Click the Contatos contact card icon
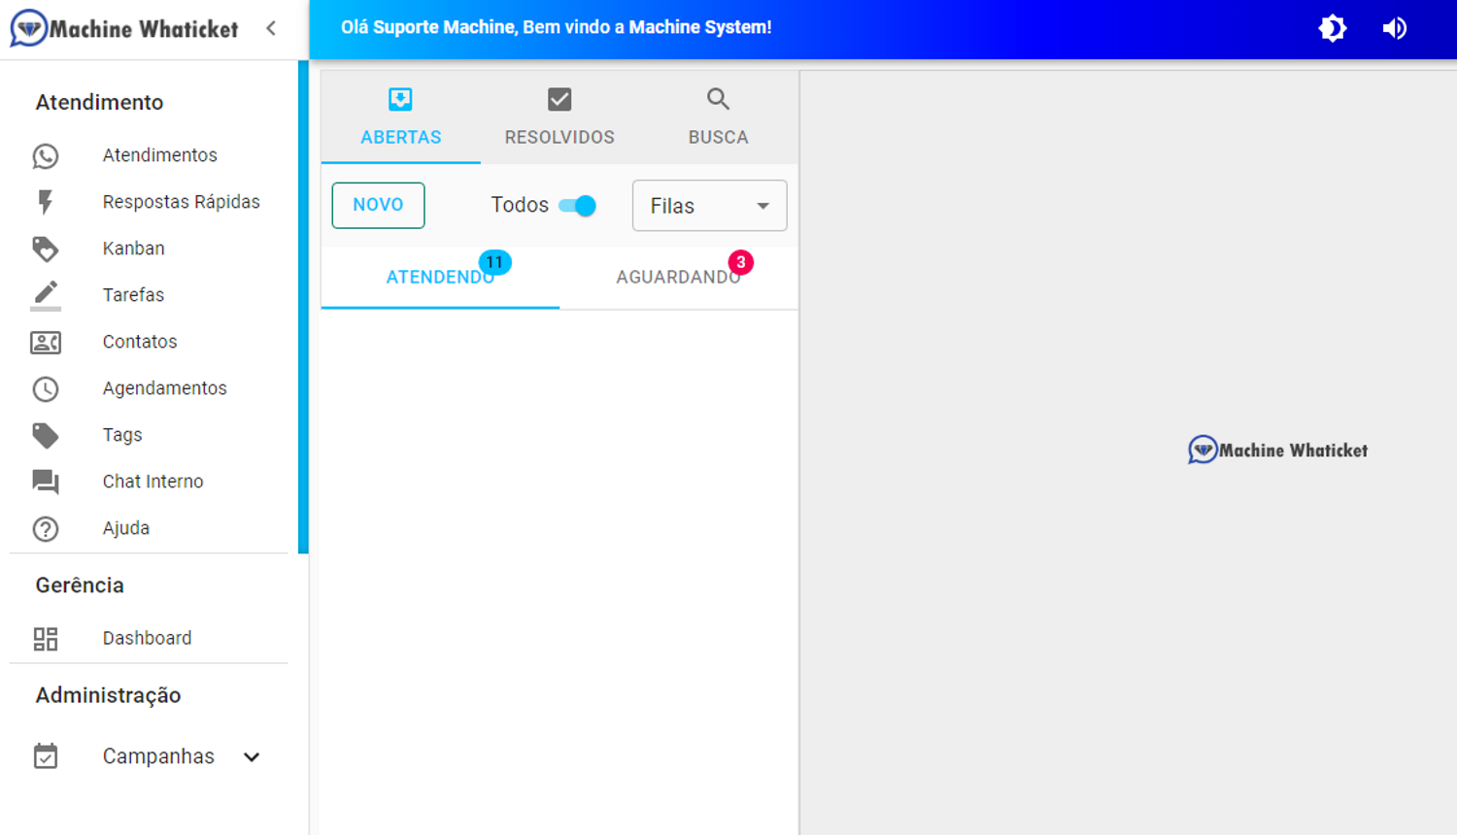The width and height of the screenshot is (1457, 835). click(x=46, y=342)
